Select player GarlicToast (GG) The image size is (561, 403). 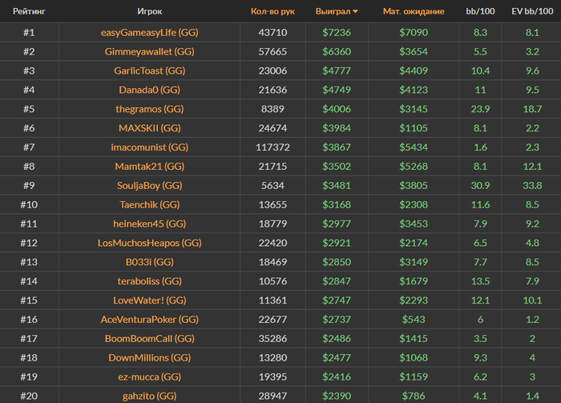pyautogui.click(x=150, y=71)
